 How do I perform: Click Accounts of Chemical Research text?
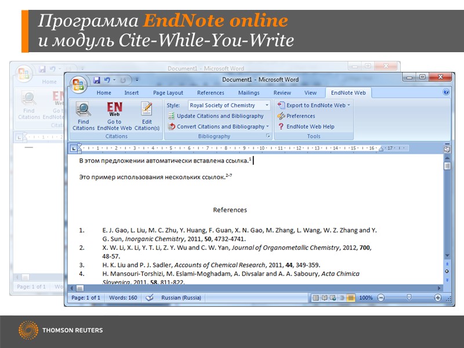pos(220,265)
